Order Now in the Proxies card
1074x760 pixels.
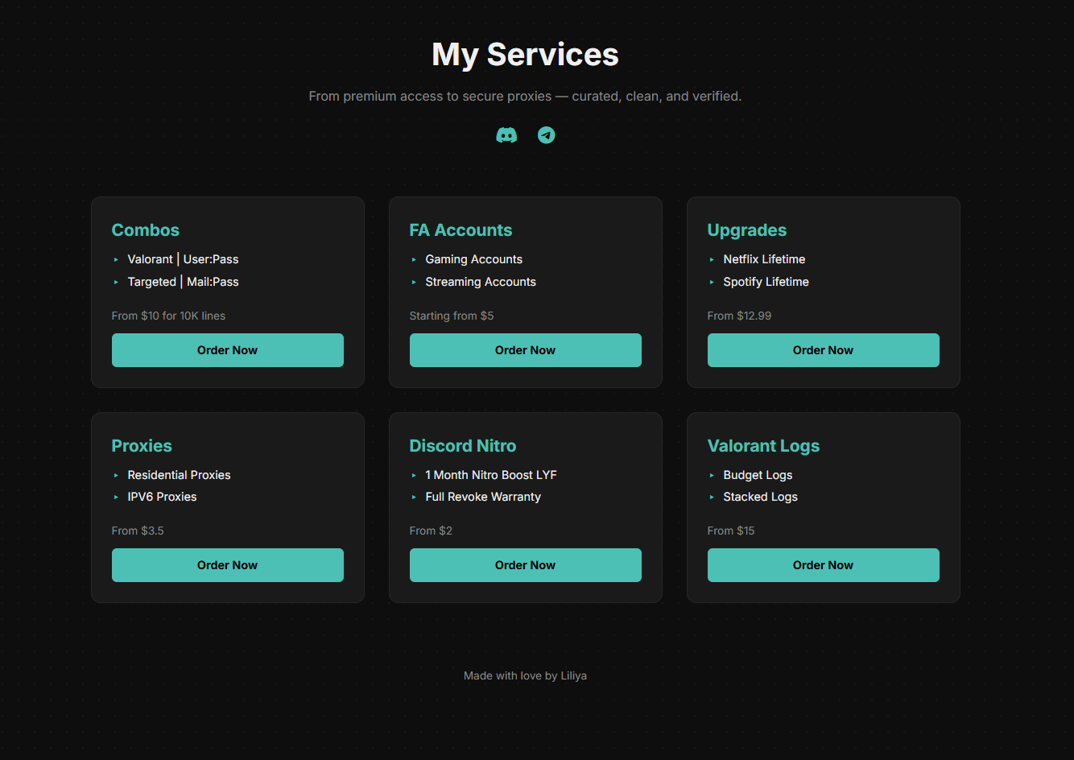tap(228, 565)
